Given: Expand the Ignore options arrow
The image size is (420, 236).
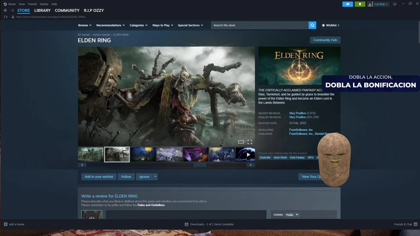Looking at the screenshot, I should (155, 177).
